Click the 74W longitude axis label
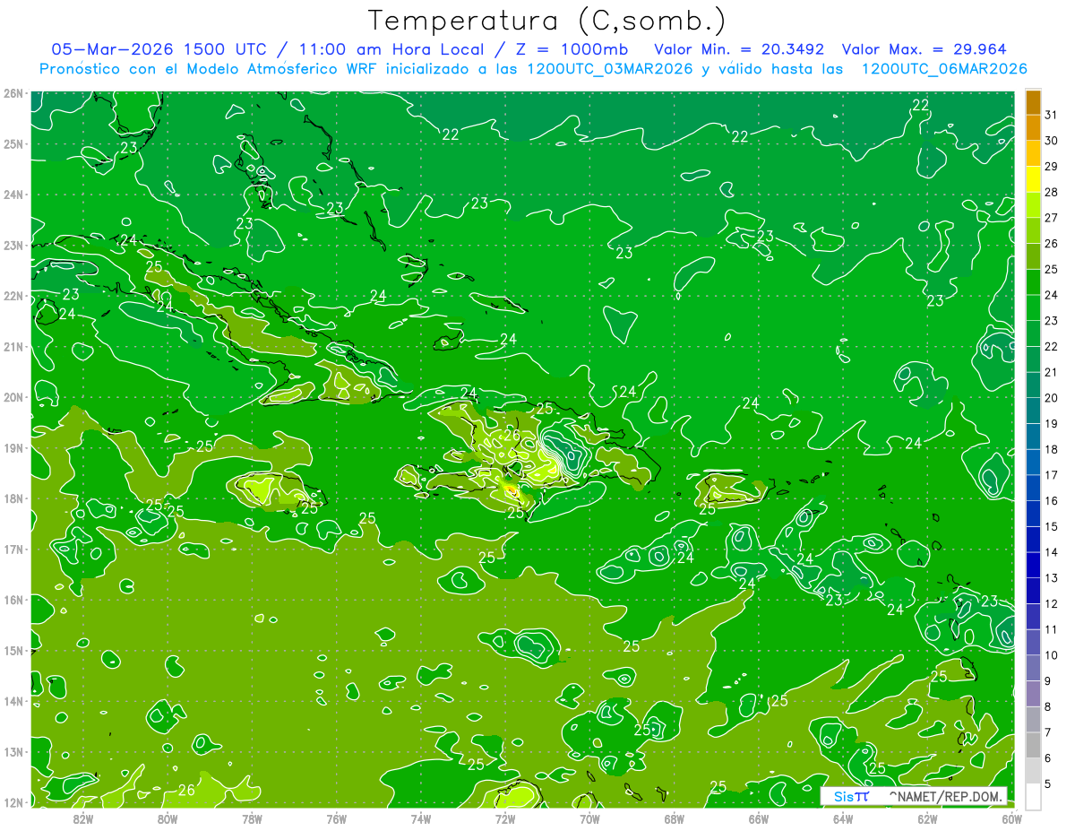Screen dimensions: 1075x831 tap(421, 818)
